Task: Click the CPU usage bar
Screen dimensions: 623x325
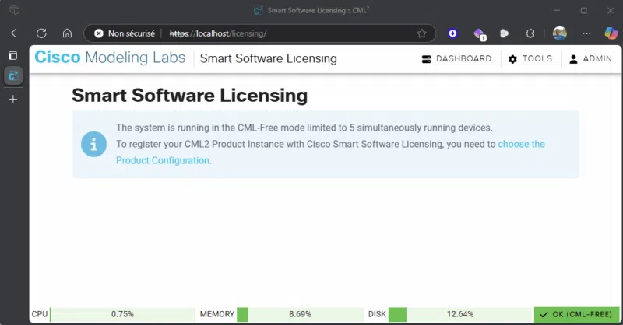Action: pyautogui.click(x=122, y=314)
